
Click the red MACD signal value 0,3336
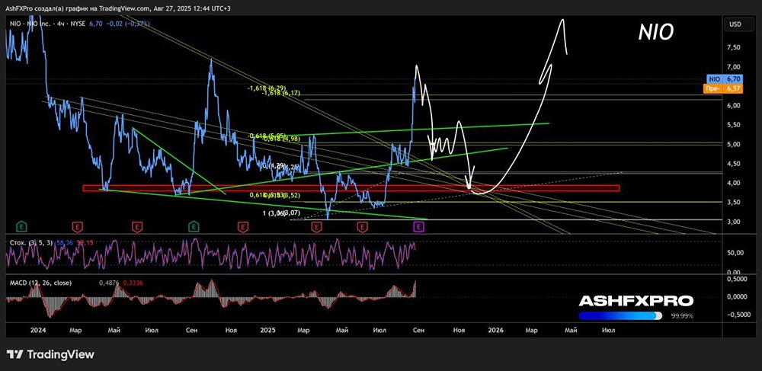point(131,283)
